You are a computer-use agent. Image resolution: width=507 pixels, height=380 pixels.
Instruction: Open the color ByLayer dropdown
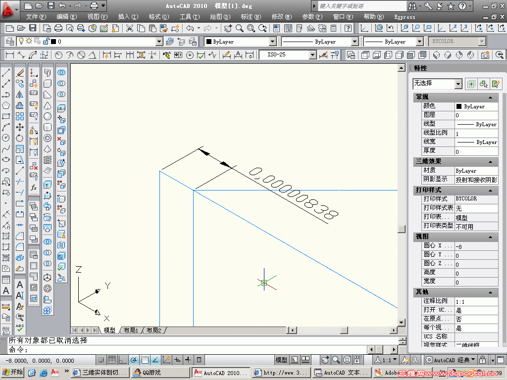273,42
